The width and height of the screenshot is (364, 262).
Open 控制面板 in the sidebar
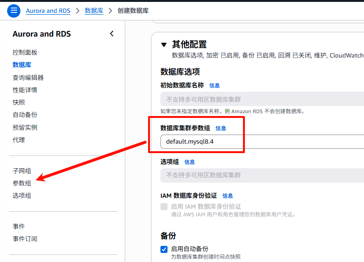point(25,52)
